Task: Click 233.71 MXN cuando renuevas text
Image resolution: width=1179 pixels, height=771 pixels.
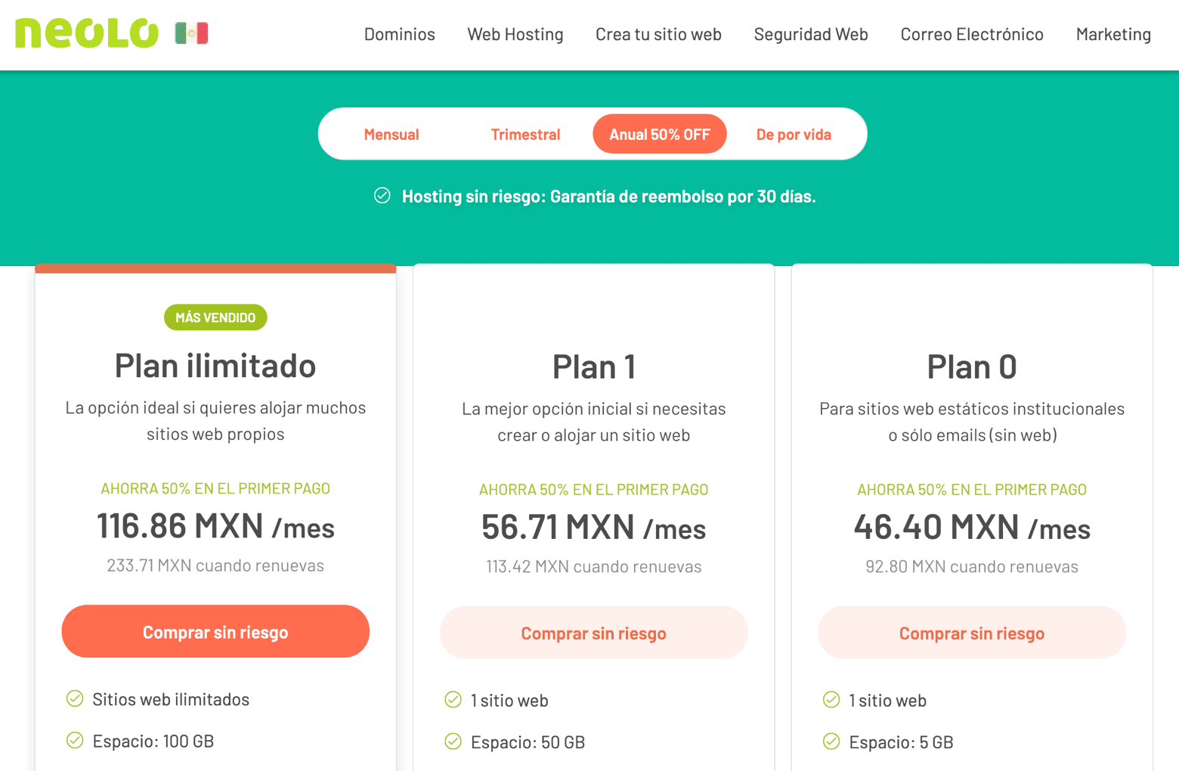Action: coord(215,565)
